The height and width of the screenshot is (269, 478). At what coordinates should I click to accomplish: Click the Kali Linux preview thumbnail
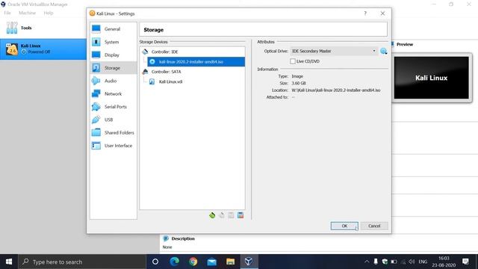tap(432, 78)
